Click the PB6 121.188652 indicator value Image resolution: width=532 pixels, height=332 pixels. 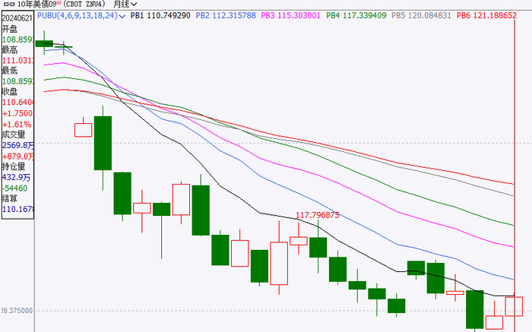486,16
